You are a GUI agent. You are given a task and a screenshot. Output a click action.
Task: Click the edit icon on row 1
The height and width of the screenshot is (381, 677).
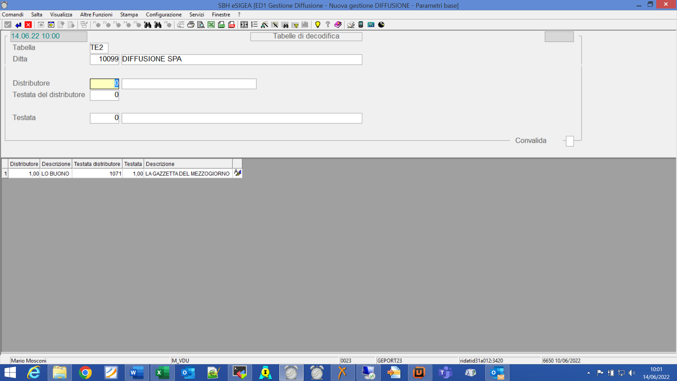pyautogui.click(x=237, y=173)
